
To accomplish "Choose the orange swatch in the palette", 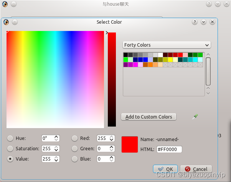I will (150, 65).
